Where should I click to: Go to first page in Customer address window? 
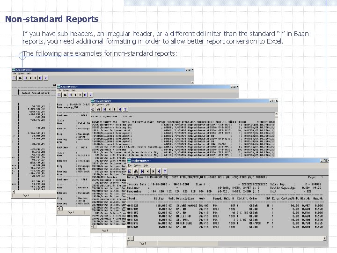[x=71, y=95]
